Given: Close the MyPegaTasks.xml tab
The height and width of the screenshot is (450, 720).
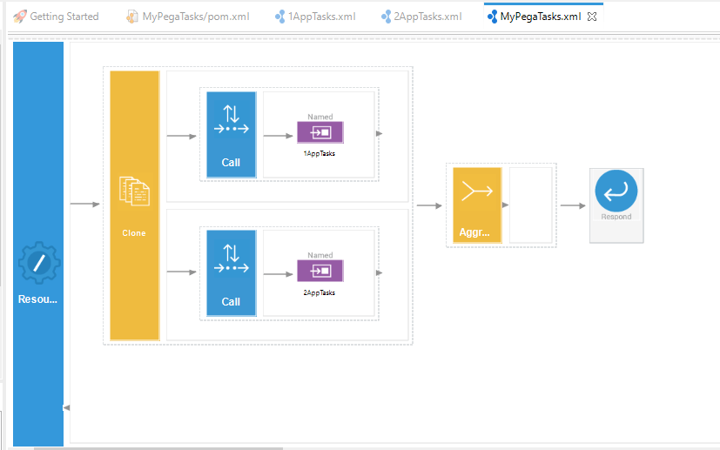Looking at the screenshot, I should pyautogui.click(x=593, y=17).
